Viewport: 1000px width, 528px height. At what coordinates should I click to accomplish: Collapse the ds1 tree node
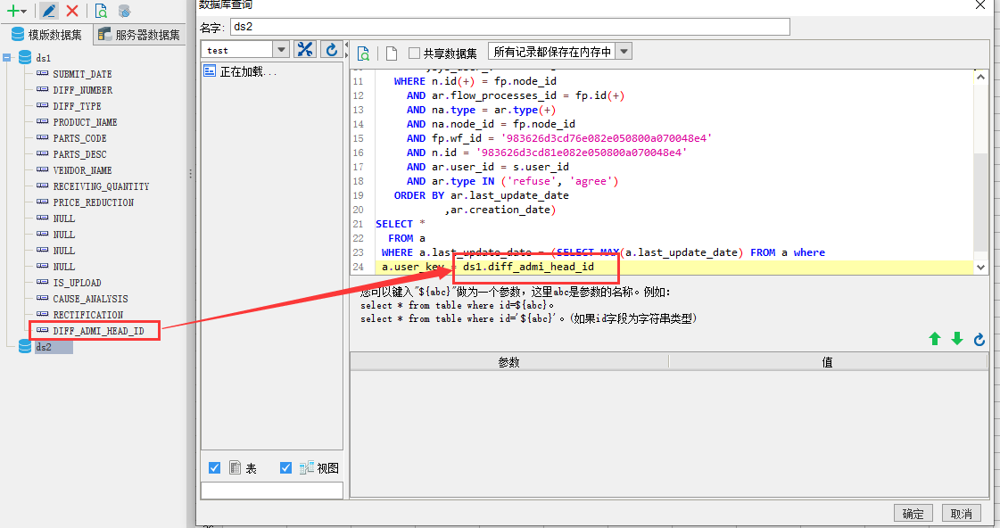tap(7, 57)
